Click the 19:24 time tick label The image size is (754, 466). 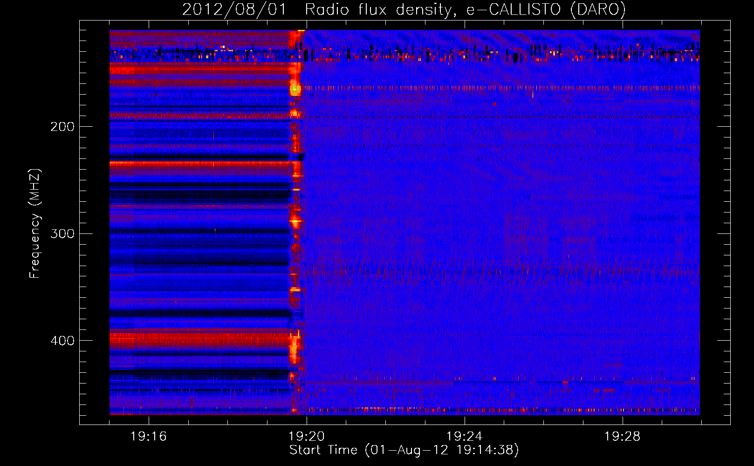[464, 437]
